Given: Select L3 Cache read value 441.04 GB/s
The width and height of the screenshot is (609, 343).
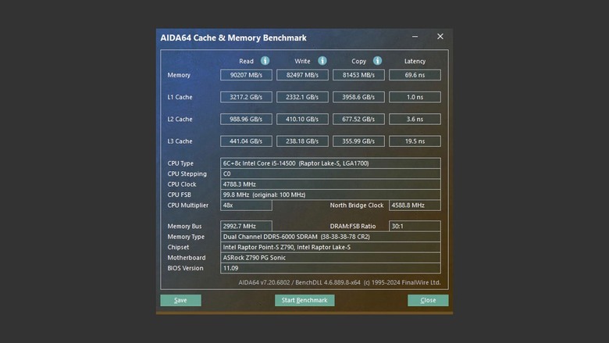Looking at the screenshot, I should click(246, 141).
